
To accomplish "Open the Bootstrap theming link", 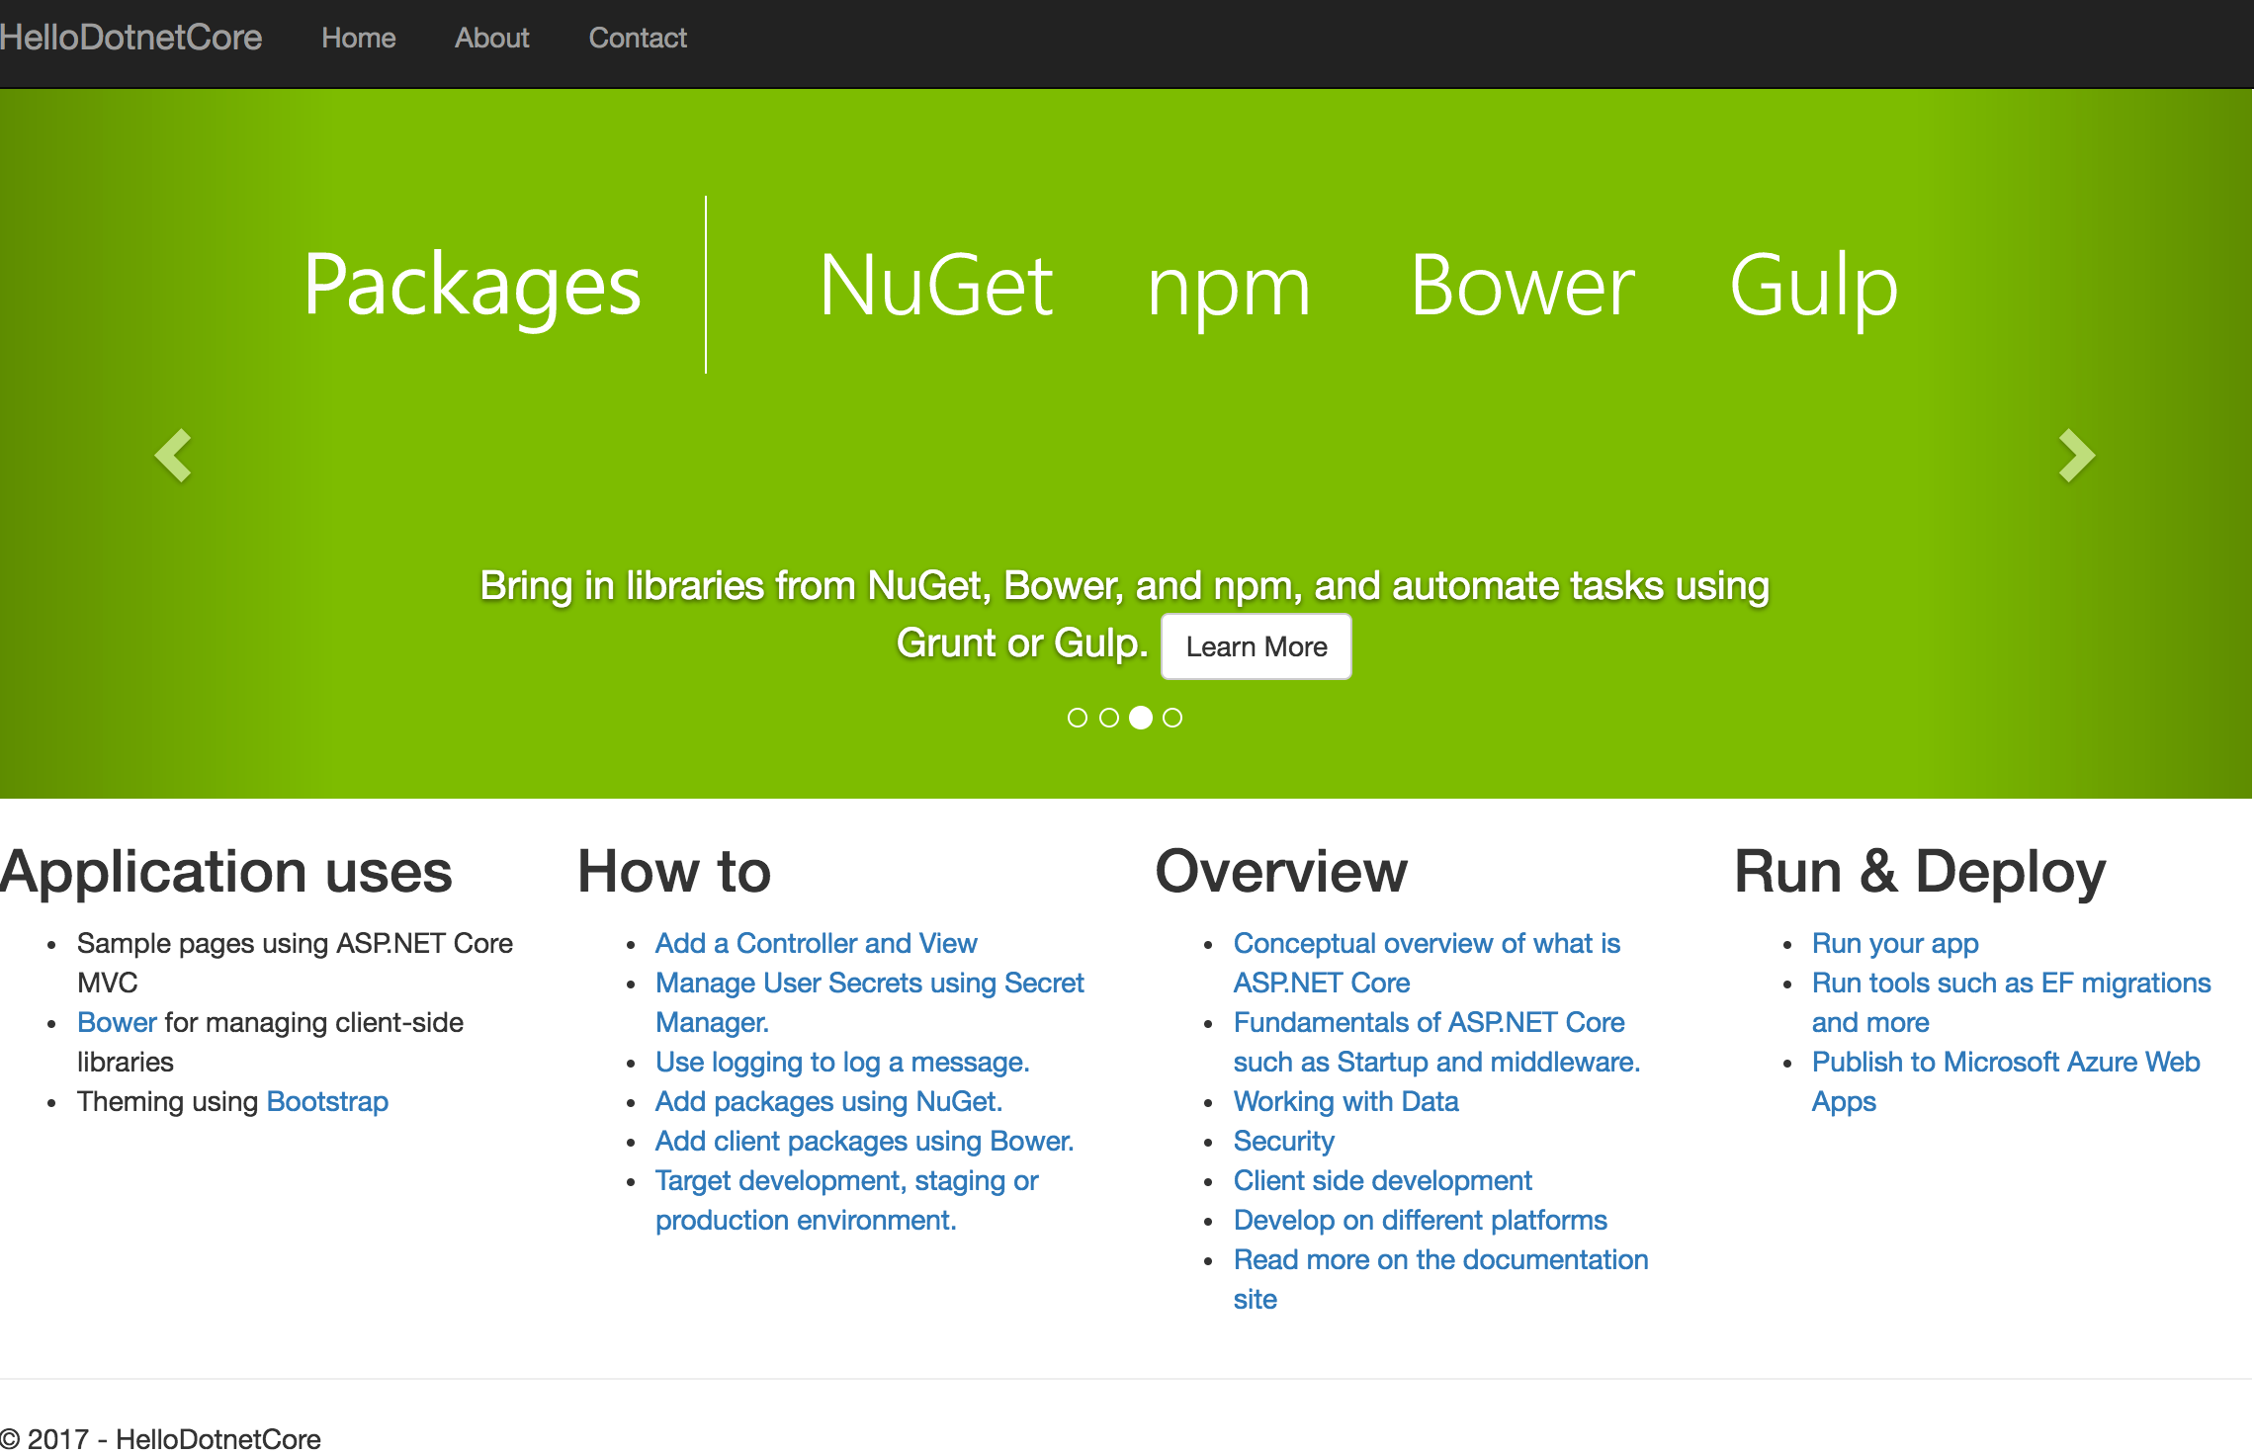I will point(327,1101).
